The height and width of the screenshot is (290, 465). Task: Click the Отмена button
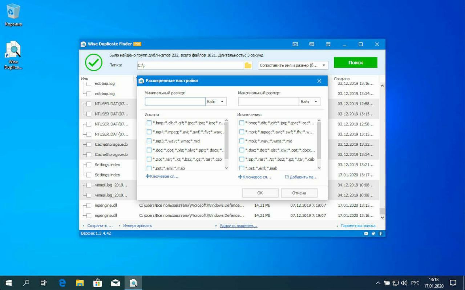299,193
